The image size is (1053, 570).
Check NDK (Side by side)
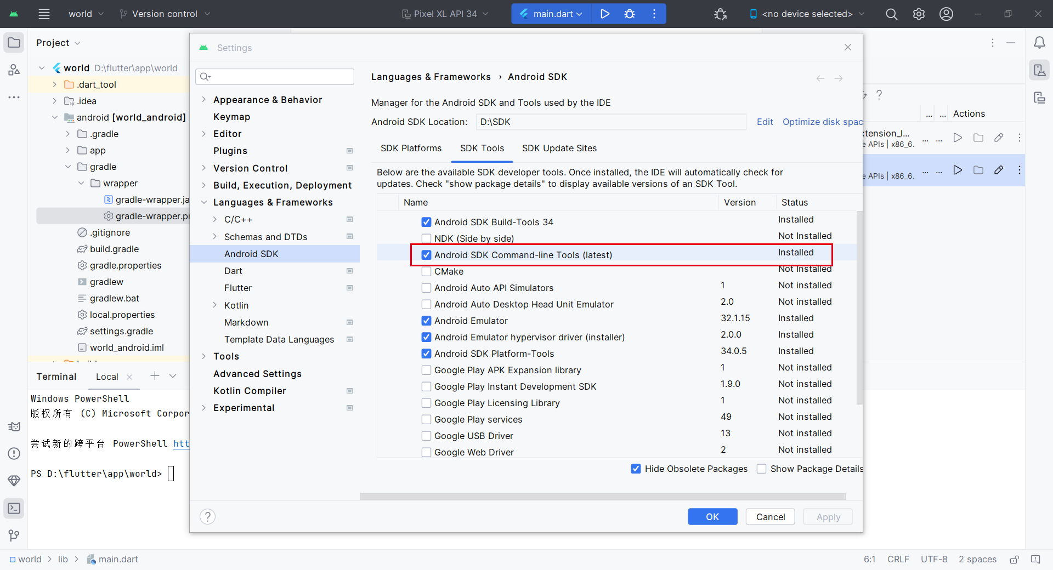(426, 238)
